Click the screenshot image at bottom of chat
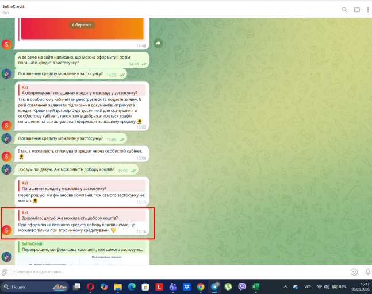The height and width of the screenshot is (294, 372). coord(82,260)
